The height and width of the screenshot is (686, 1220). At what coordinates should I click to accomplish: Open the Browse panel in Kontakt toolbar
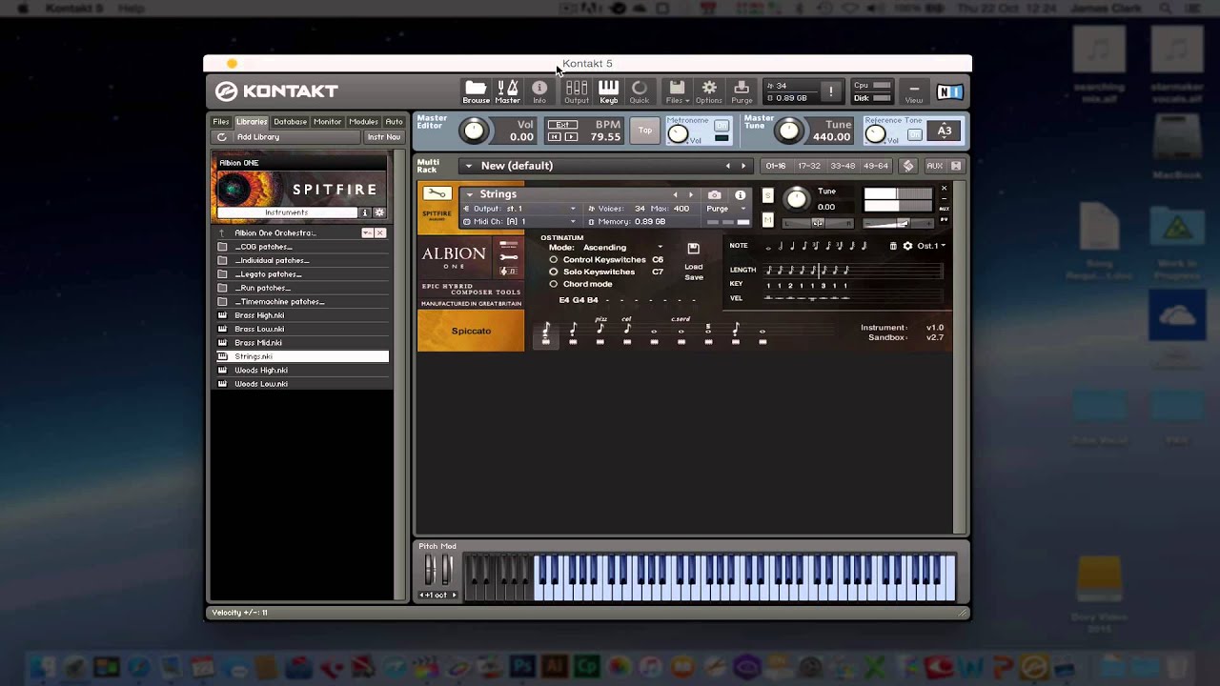click(476, 91)
